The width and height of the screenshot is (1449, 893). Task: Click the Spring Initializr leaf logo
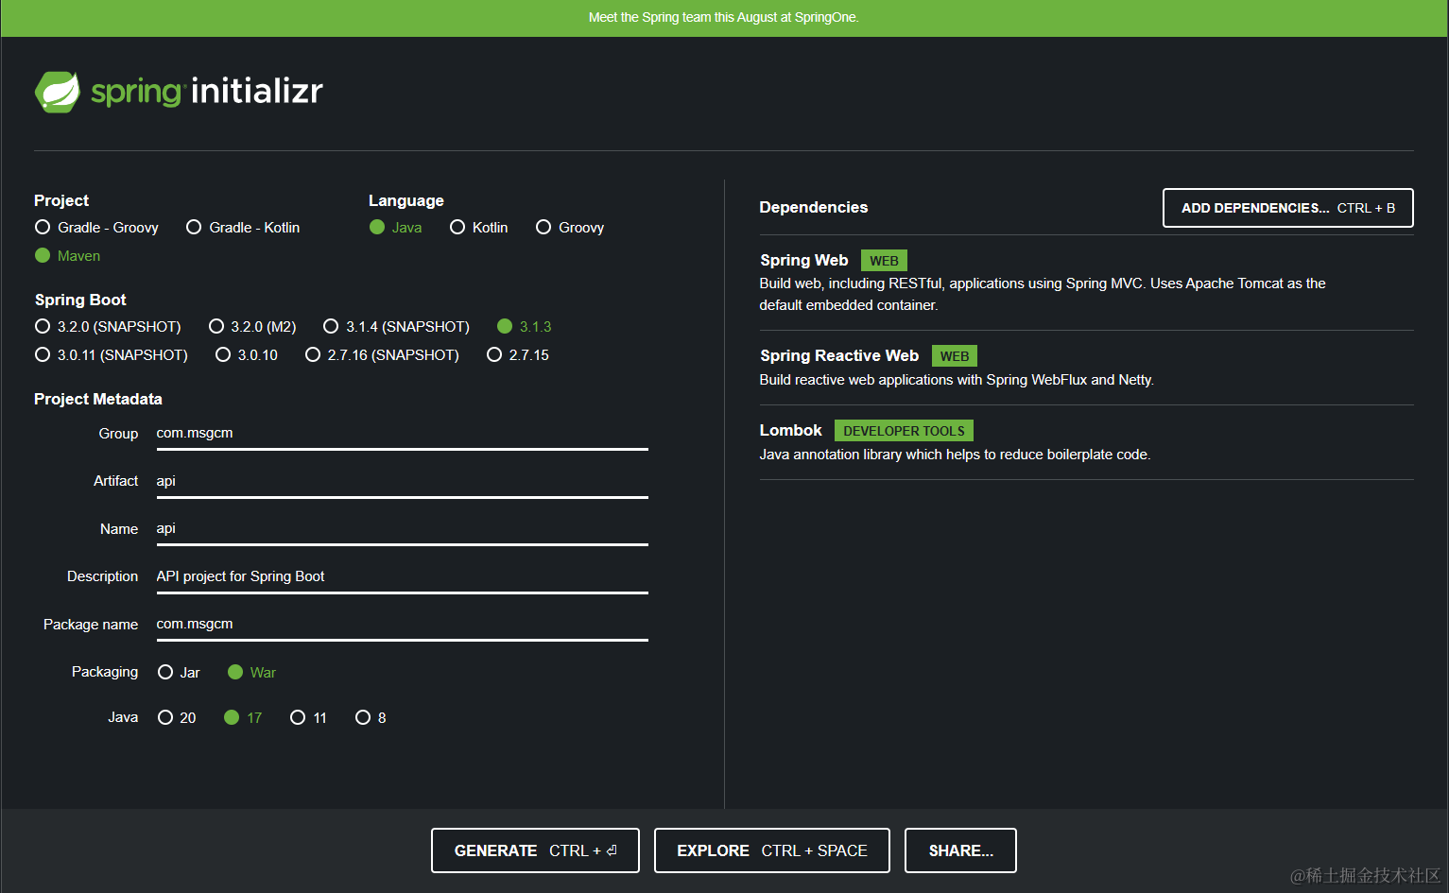coord(58,92)
